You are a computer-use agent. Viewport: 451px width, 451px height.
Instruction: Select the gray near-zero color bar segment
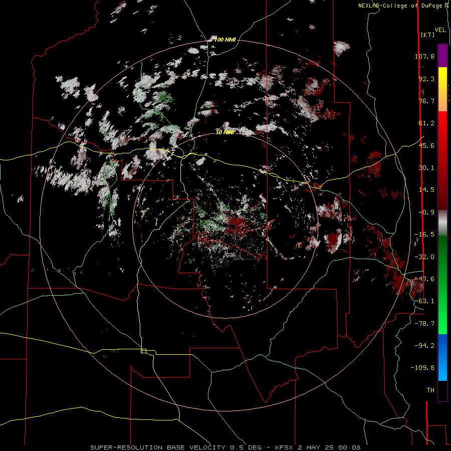pos(442,223)
